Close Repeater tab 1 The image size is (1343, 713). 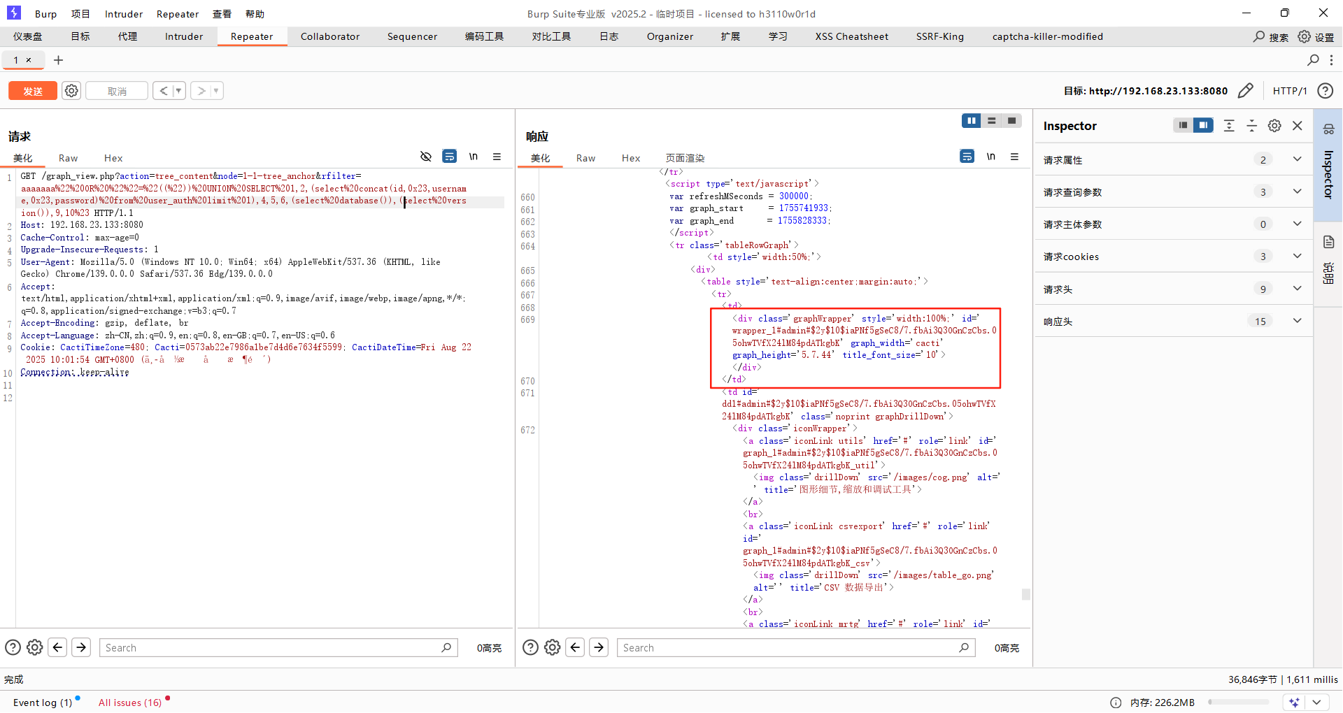point(29,60)
